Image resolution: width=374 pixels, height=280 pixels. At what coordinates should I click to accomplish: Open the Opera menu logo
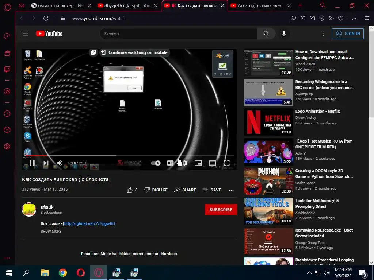tap(7, 7)
